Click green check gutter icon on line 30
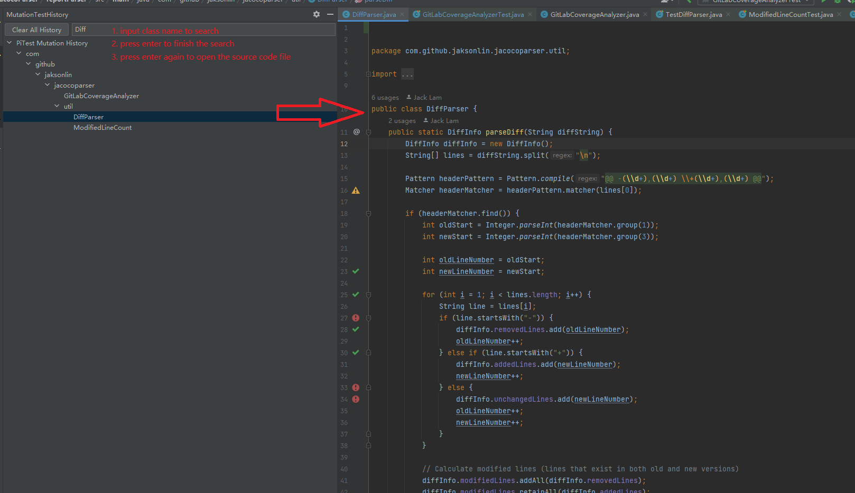Viewport: 855px width, 493px height. [356, 353]
